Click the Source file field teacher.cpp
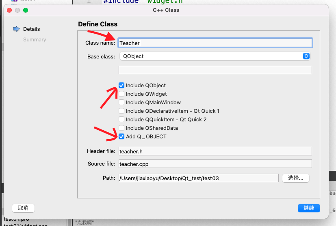336x226 pixels. click(x=215, y=164)
